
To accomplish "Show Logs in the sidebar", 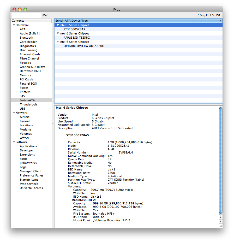I will (x=23, y=167).
